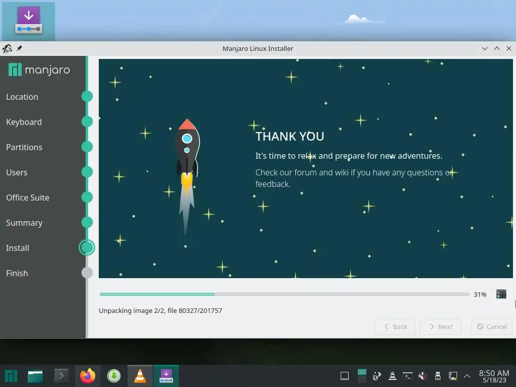Viewport: 516px width, 387px height.
Task: Close the installer window
Action: coord(509,48)
